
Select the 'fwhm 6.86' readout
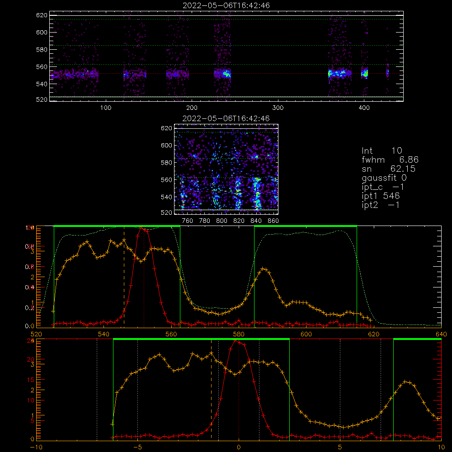390,160
